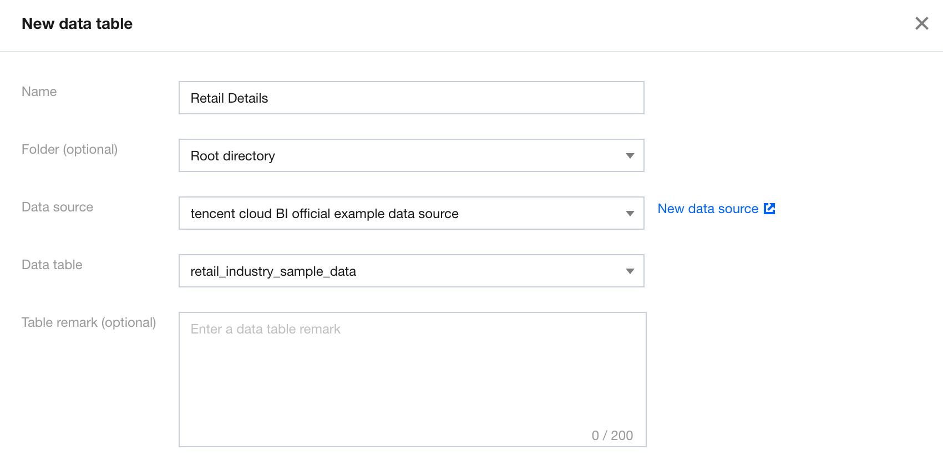
Task: Click the Folder (optional) label
Action: pos(69,149)
